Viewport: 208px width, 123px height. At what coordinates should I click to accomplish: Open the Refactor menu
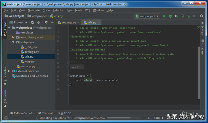58,10
